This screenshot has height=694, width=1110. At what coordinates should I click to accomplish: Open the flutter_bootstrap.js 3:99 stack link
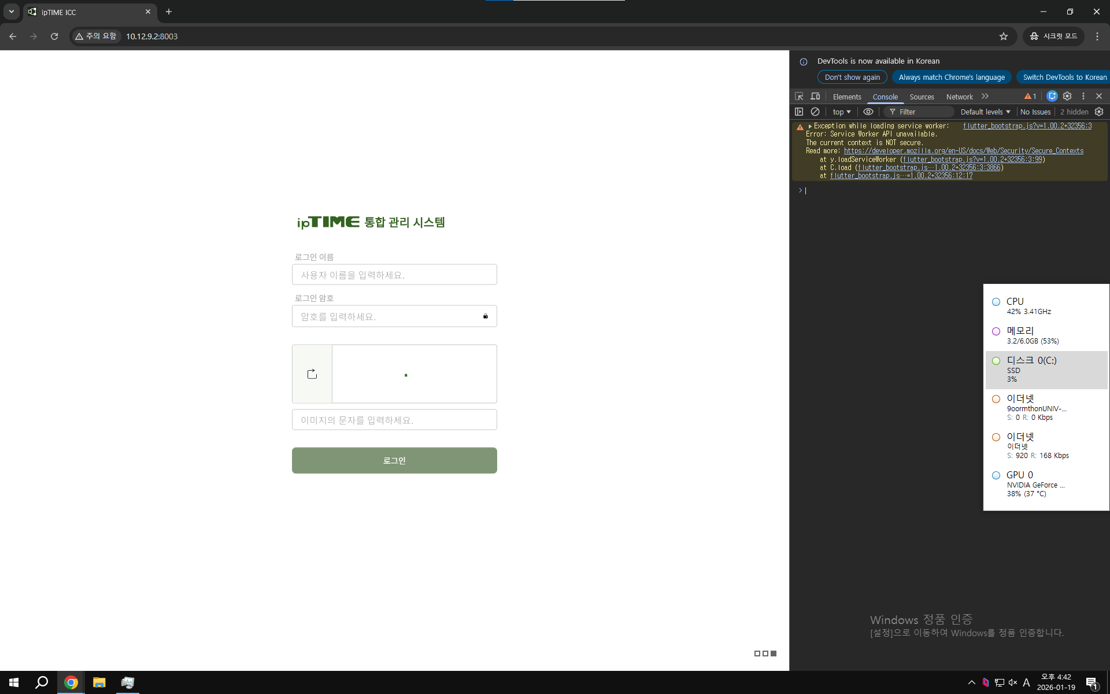972,160
